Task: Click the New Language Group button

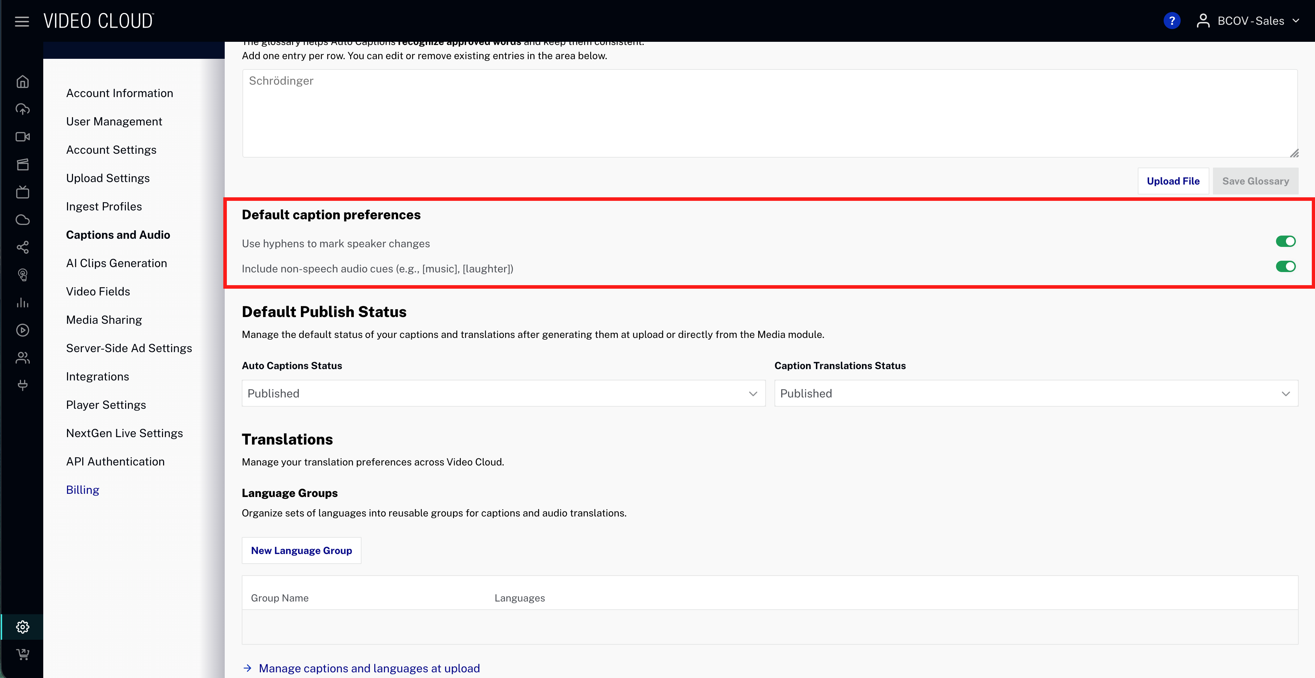Action: 301,550
